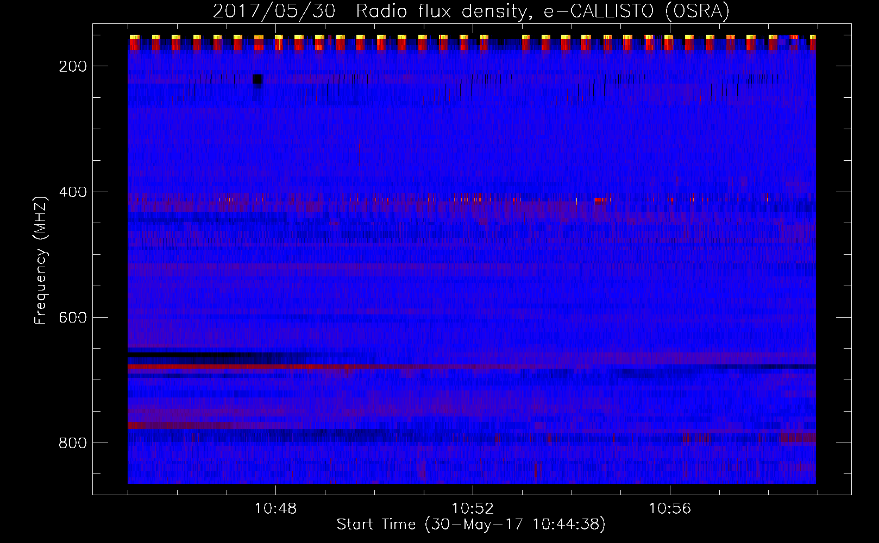Click the 10:52 time tick label
Image resolution: width=879 pixels, height=543 pixels.
[473, 508]
